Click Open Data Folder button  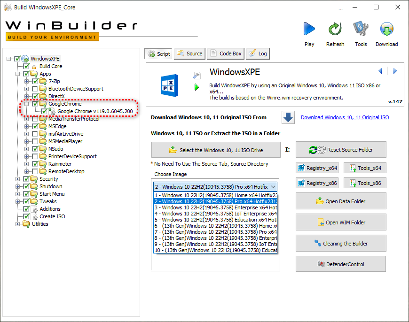[341, 201]
